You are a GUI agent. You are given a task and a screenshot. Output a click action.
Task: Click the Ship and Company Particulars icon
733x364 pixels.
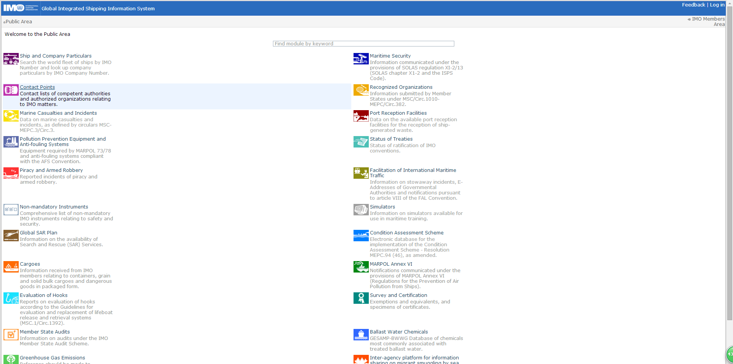11,59
